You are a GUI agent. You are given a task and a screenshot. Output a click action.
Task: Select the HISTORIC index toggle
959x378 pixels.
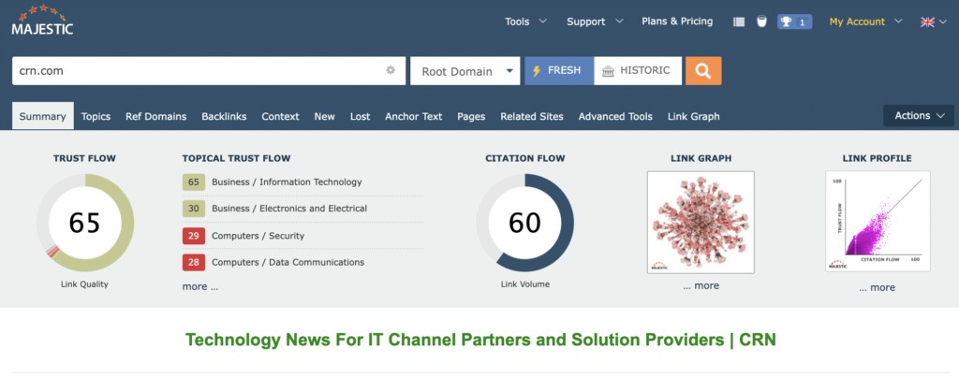tap(637, 71)
